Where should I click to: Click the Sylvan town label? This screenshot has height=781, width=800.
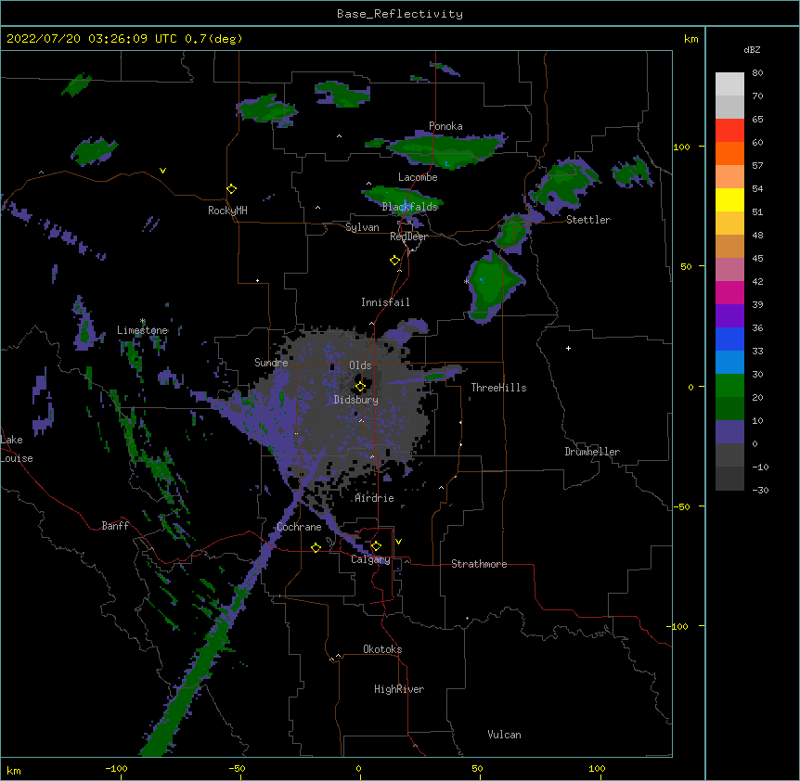click(362, 227)
